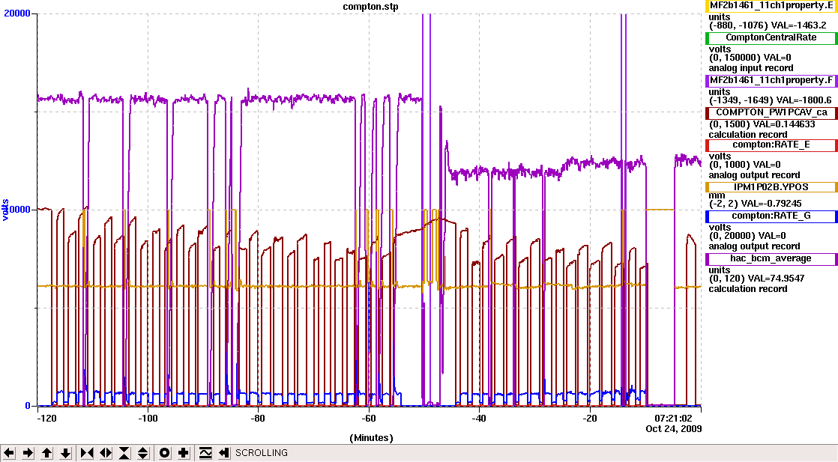Click the Oct 24, 2009 date label

(x=673, y=429)
